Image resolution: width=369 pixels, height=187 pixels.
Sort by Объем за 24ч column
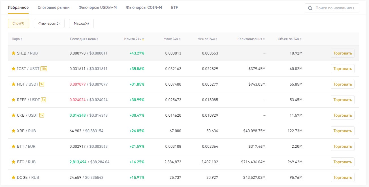point(290,39)
